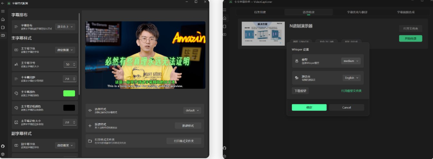Click the 主字幕字体 font row icon
433x159 pixels.
(16, 50)
